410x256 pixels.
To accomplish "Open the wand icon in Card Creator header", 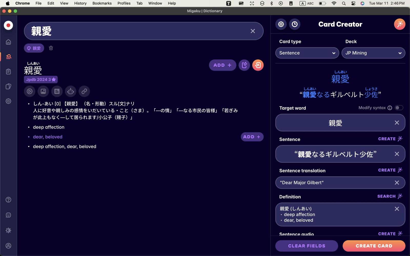I will [399, 24].
